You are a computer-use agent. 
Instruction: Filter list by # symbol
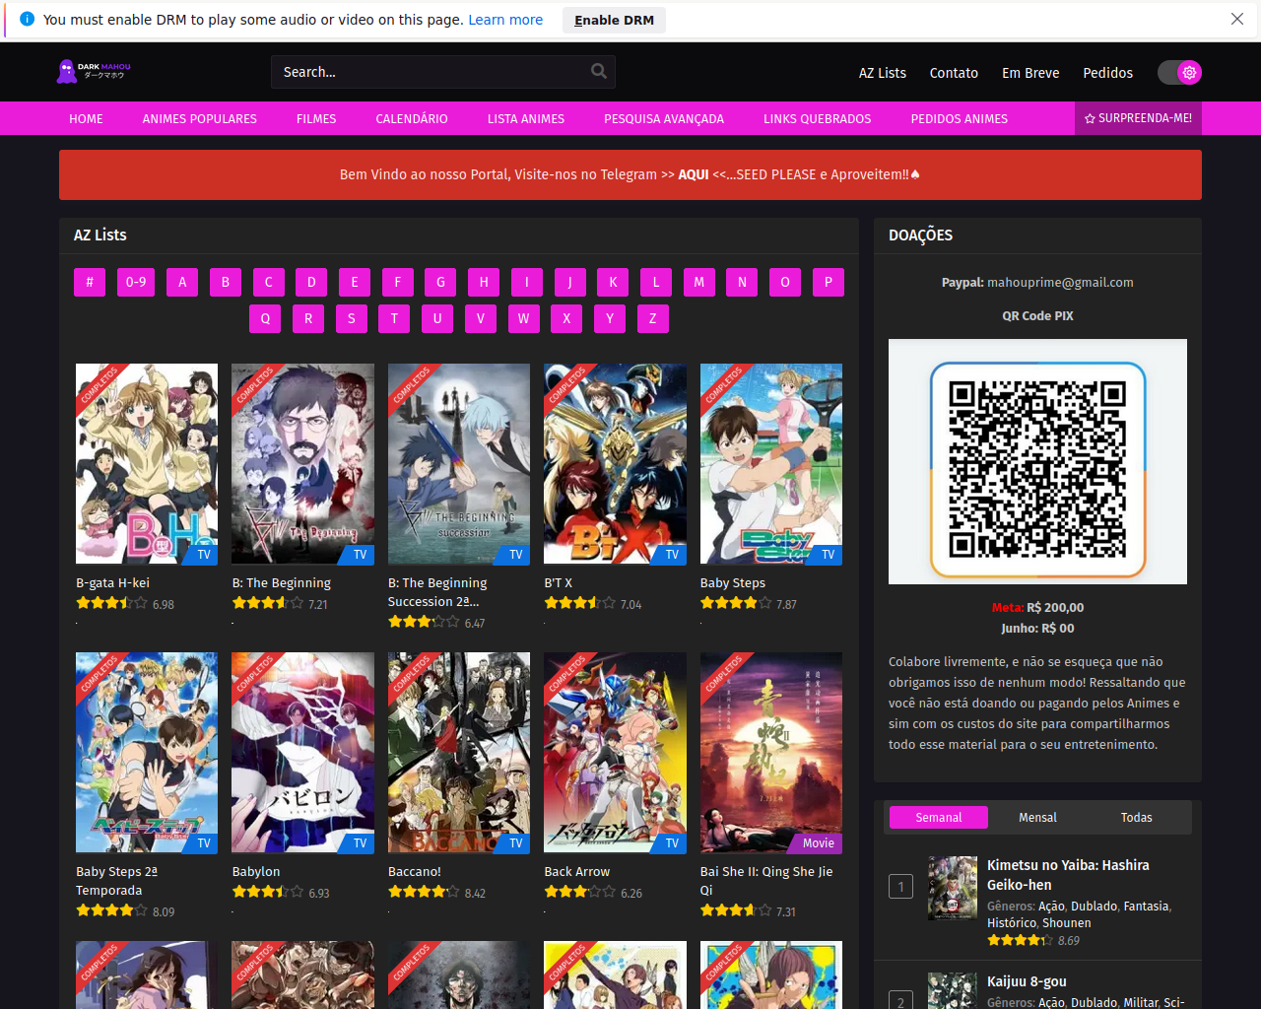pyautogui.click(x=90, y=282)
